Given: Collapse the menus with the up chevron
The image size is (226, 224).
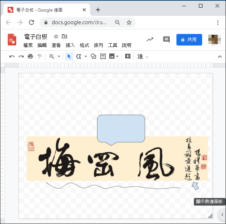Looking at the screenshot, I should tap(219, 57).
